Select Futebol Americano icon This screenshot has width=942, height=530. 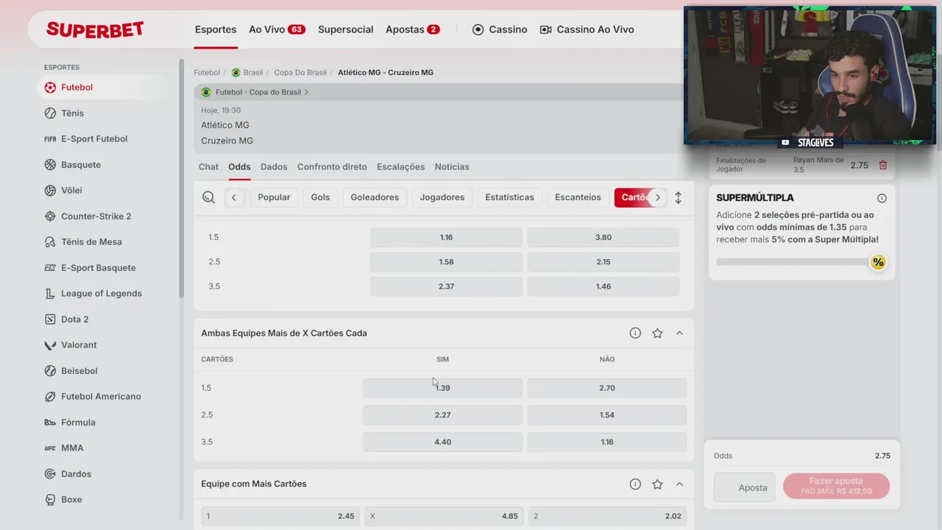(x=50, y=397)
